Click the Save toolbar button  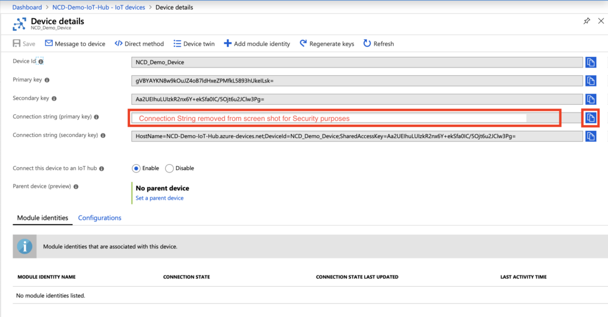tap(24, 44)
